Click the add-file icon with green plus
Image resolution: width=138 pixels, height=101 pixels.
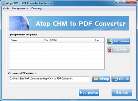(110, 41)
